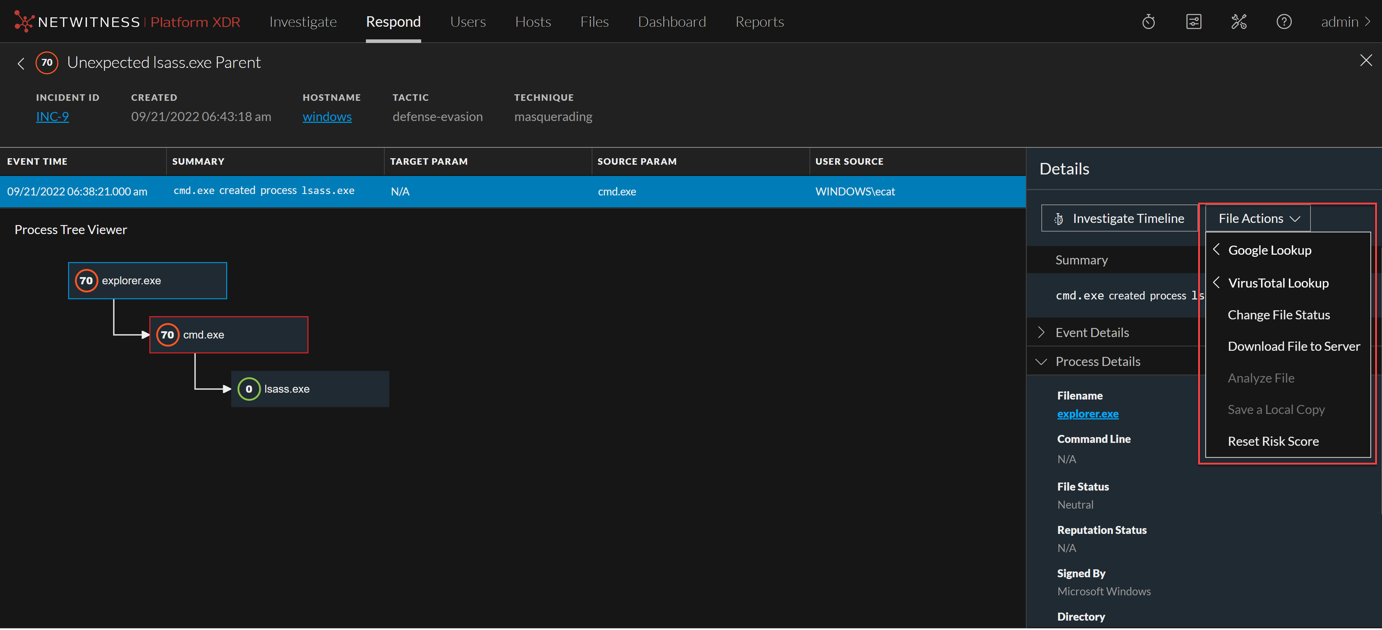
Task: Navigate to the Hosts section
Action: tap(533, 21)
